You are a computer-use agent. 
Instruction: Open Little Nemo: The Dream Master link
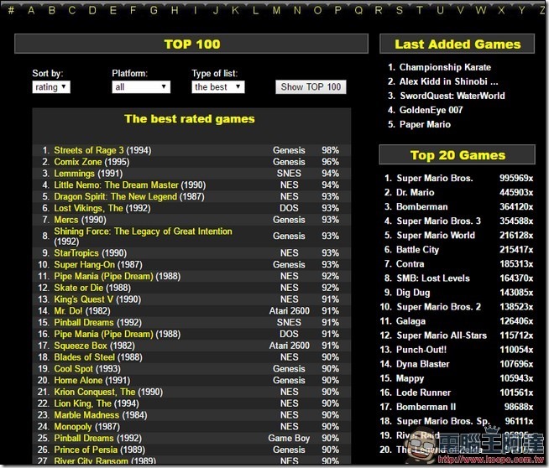tap(116, 185)
